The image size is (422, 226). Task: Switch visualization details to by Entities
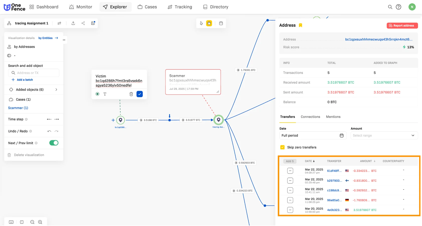48,38
